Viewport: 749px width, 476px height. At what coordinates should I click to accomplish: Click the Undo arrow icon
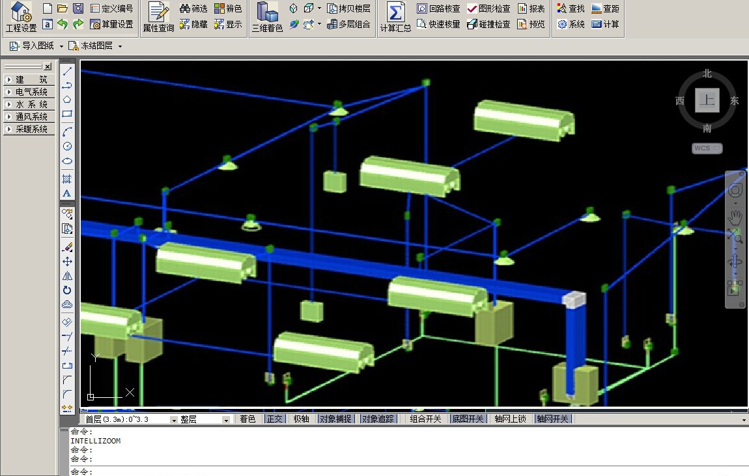62,24
